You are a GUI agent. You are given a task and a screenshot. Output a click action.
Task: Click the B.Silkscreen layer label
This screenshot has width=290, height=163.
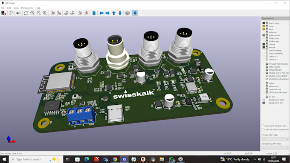pos(274,41)
